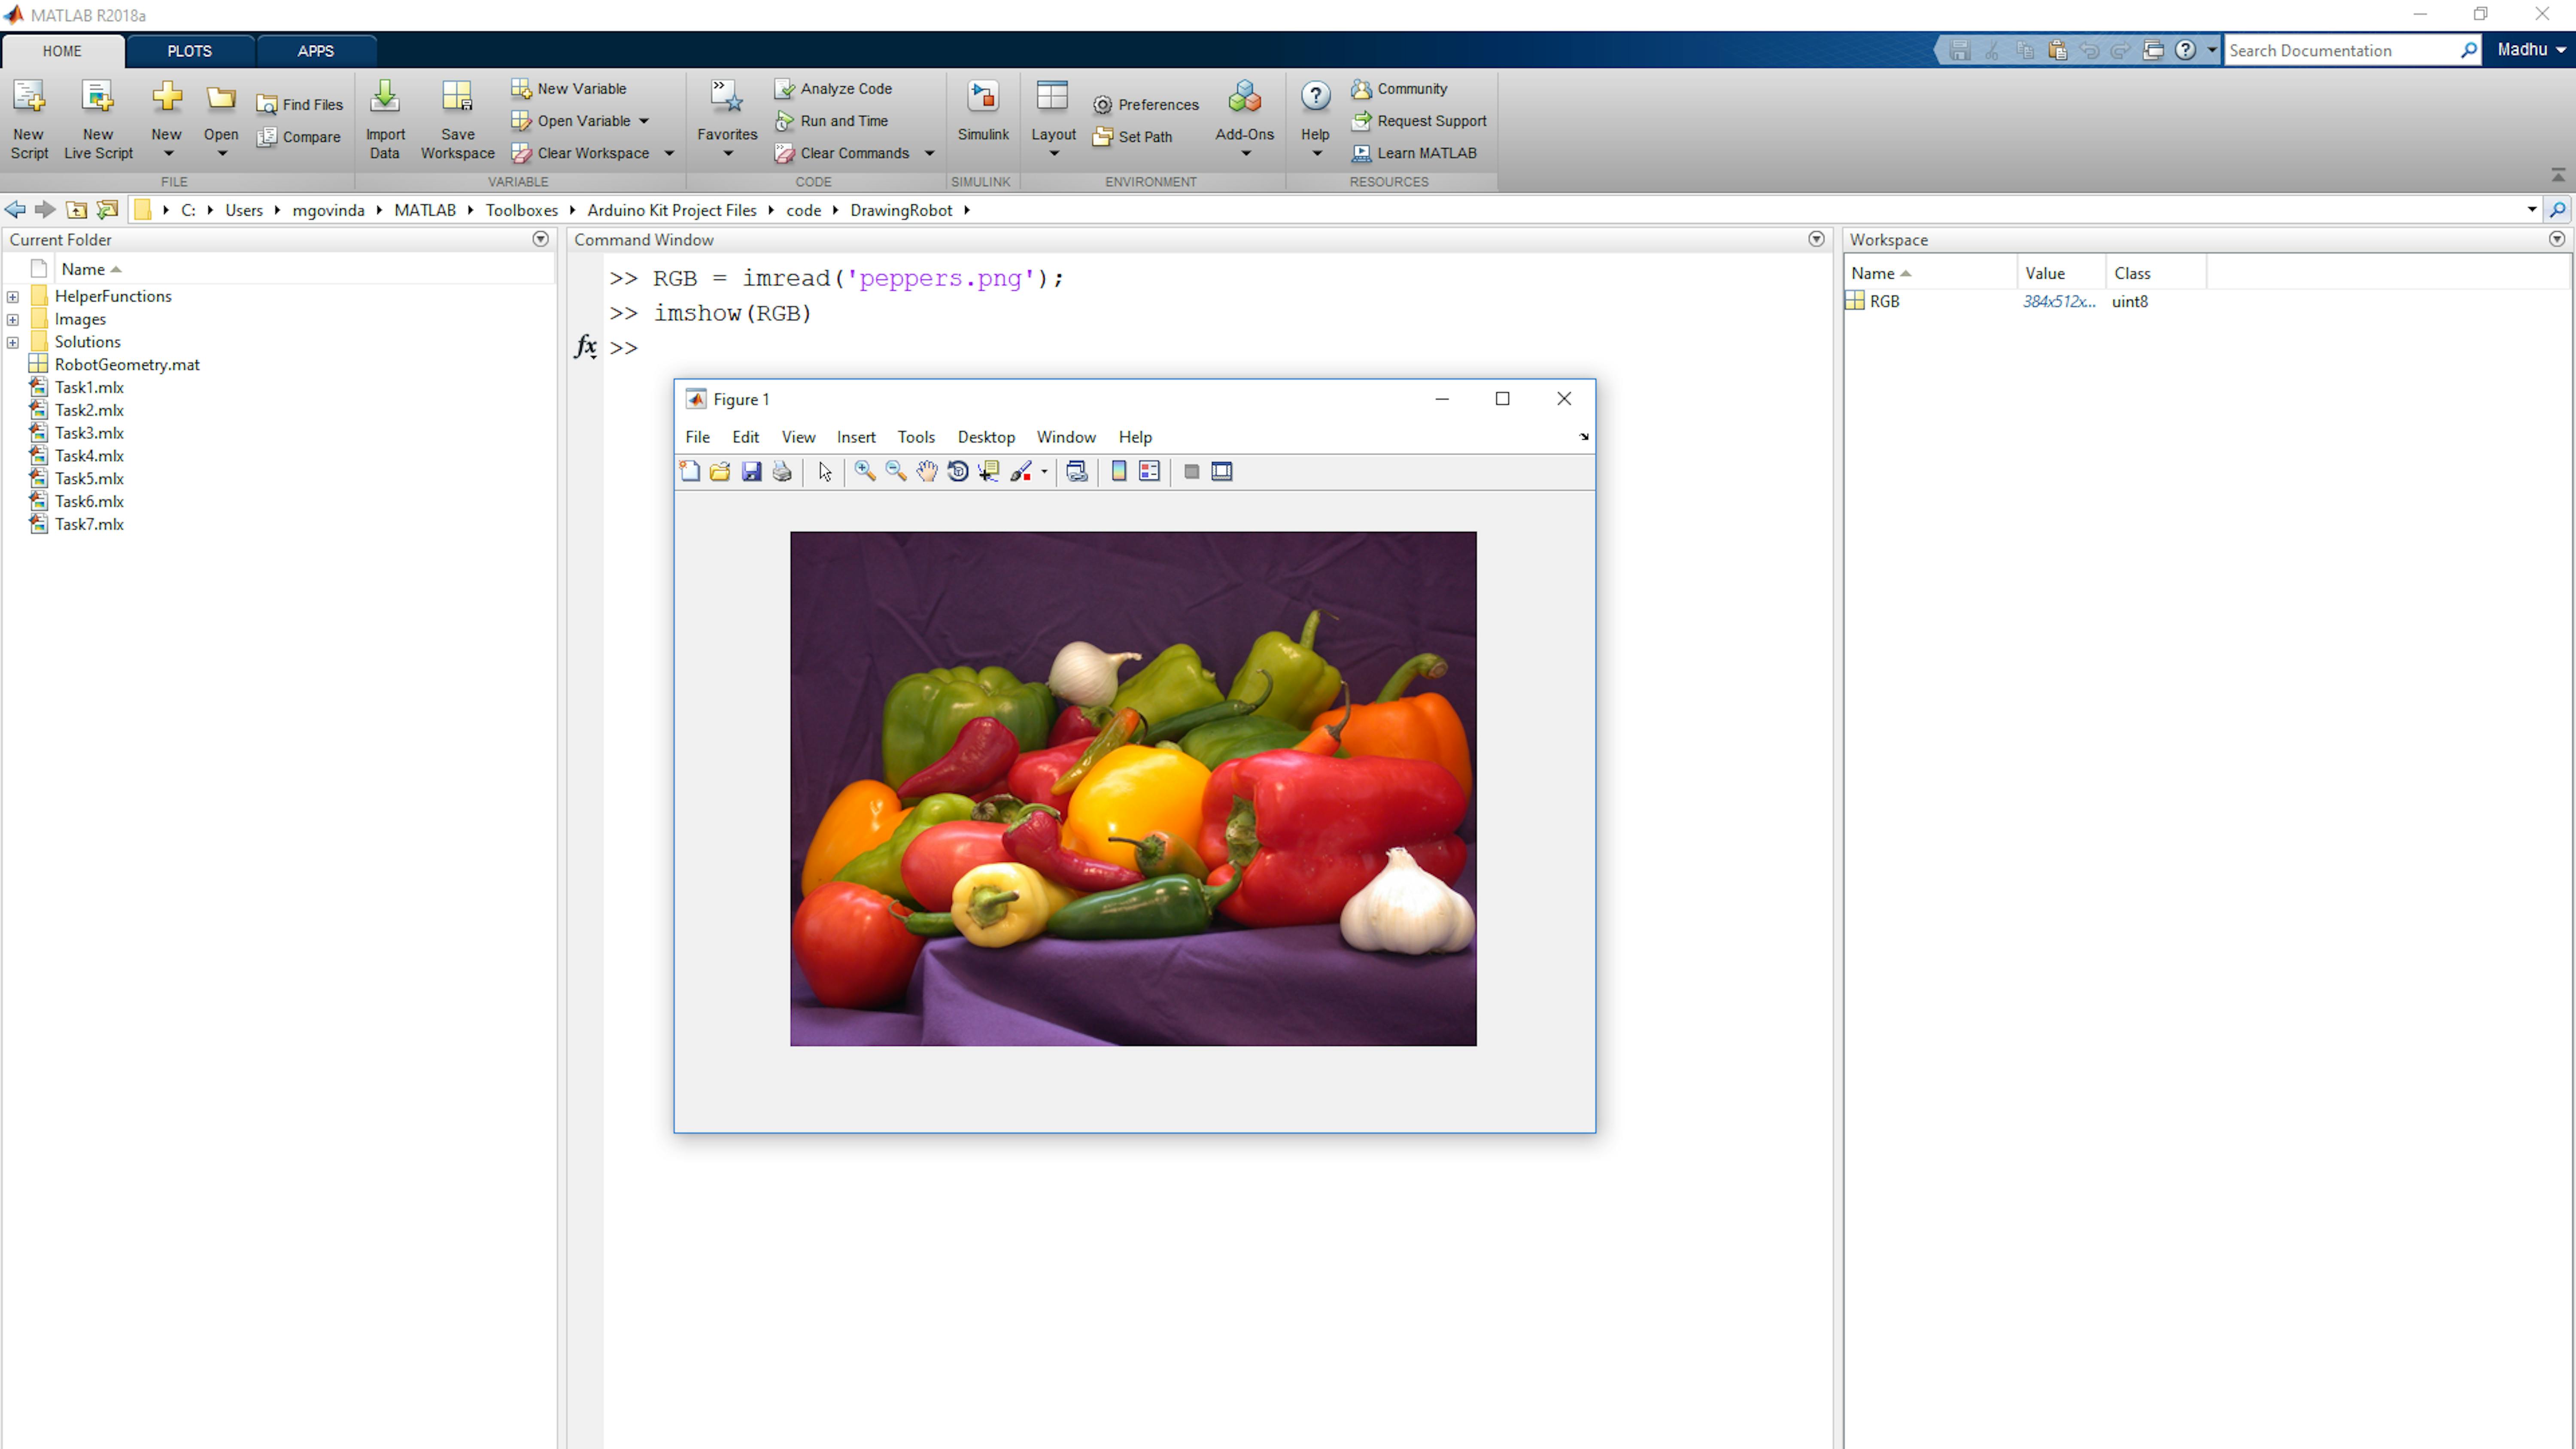Select the Rotate 3D tool
Screen dimensions: 2576x1449
(x=958, y=472)
